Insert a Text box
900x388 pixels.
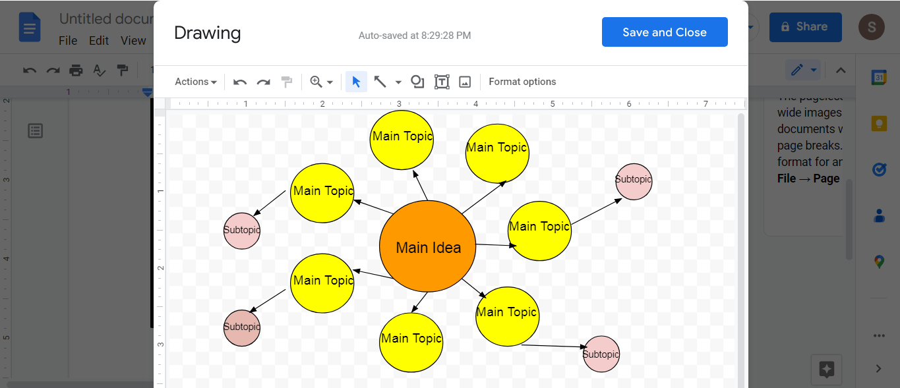(442, 81)
